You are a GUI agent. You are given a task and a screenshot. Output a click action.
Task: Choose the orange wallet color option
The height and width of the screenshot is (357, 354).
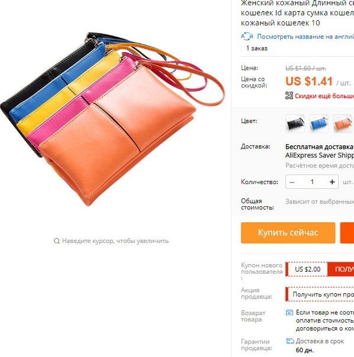[x=343, y=124]
